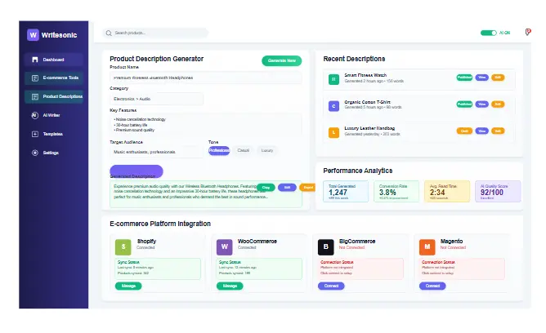Screen dimensions: 546x333
Task: Click Manage under WooCommerce
Action: coord(230,286)
